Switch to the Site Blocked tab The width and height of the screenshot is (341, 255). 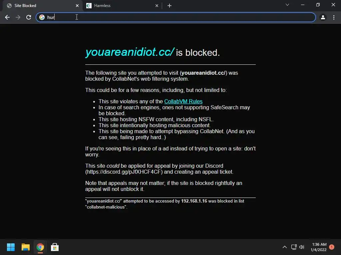[42, 6]
